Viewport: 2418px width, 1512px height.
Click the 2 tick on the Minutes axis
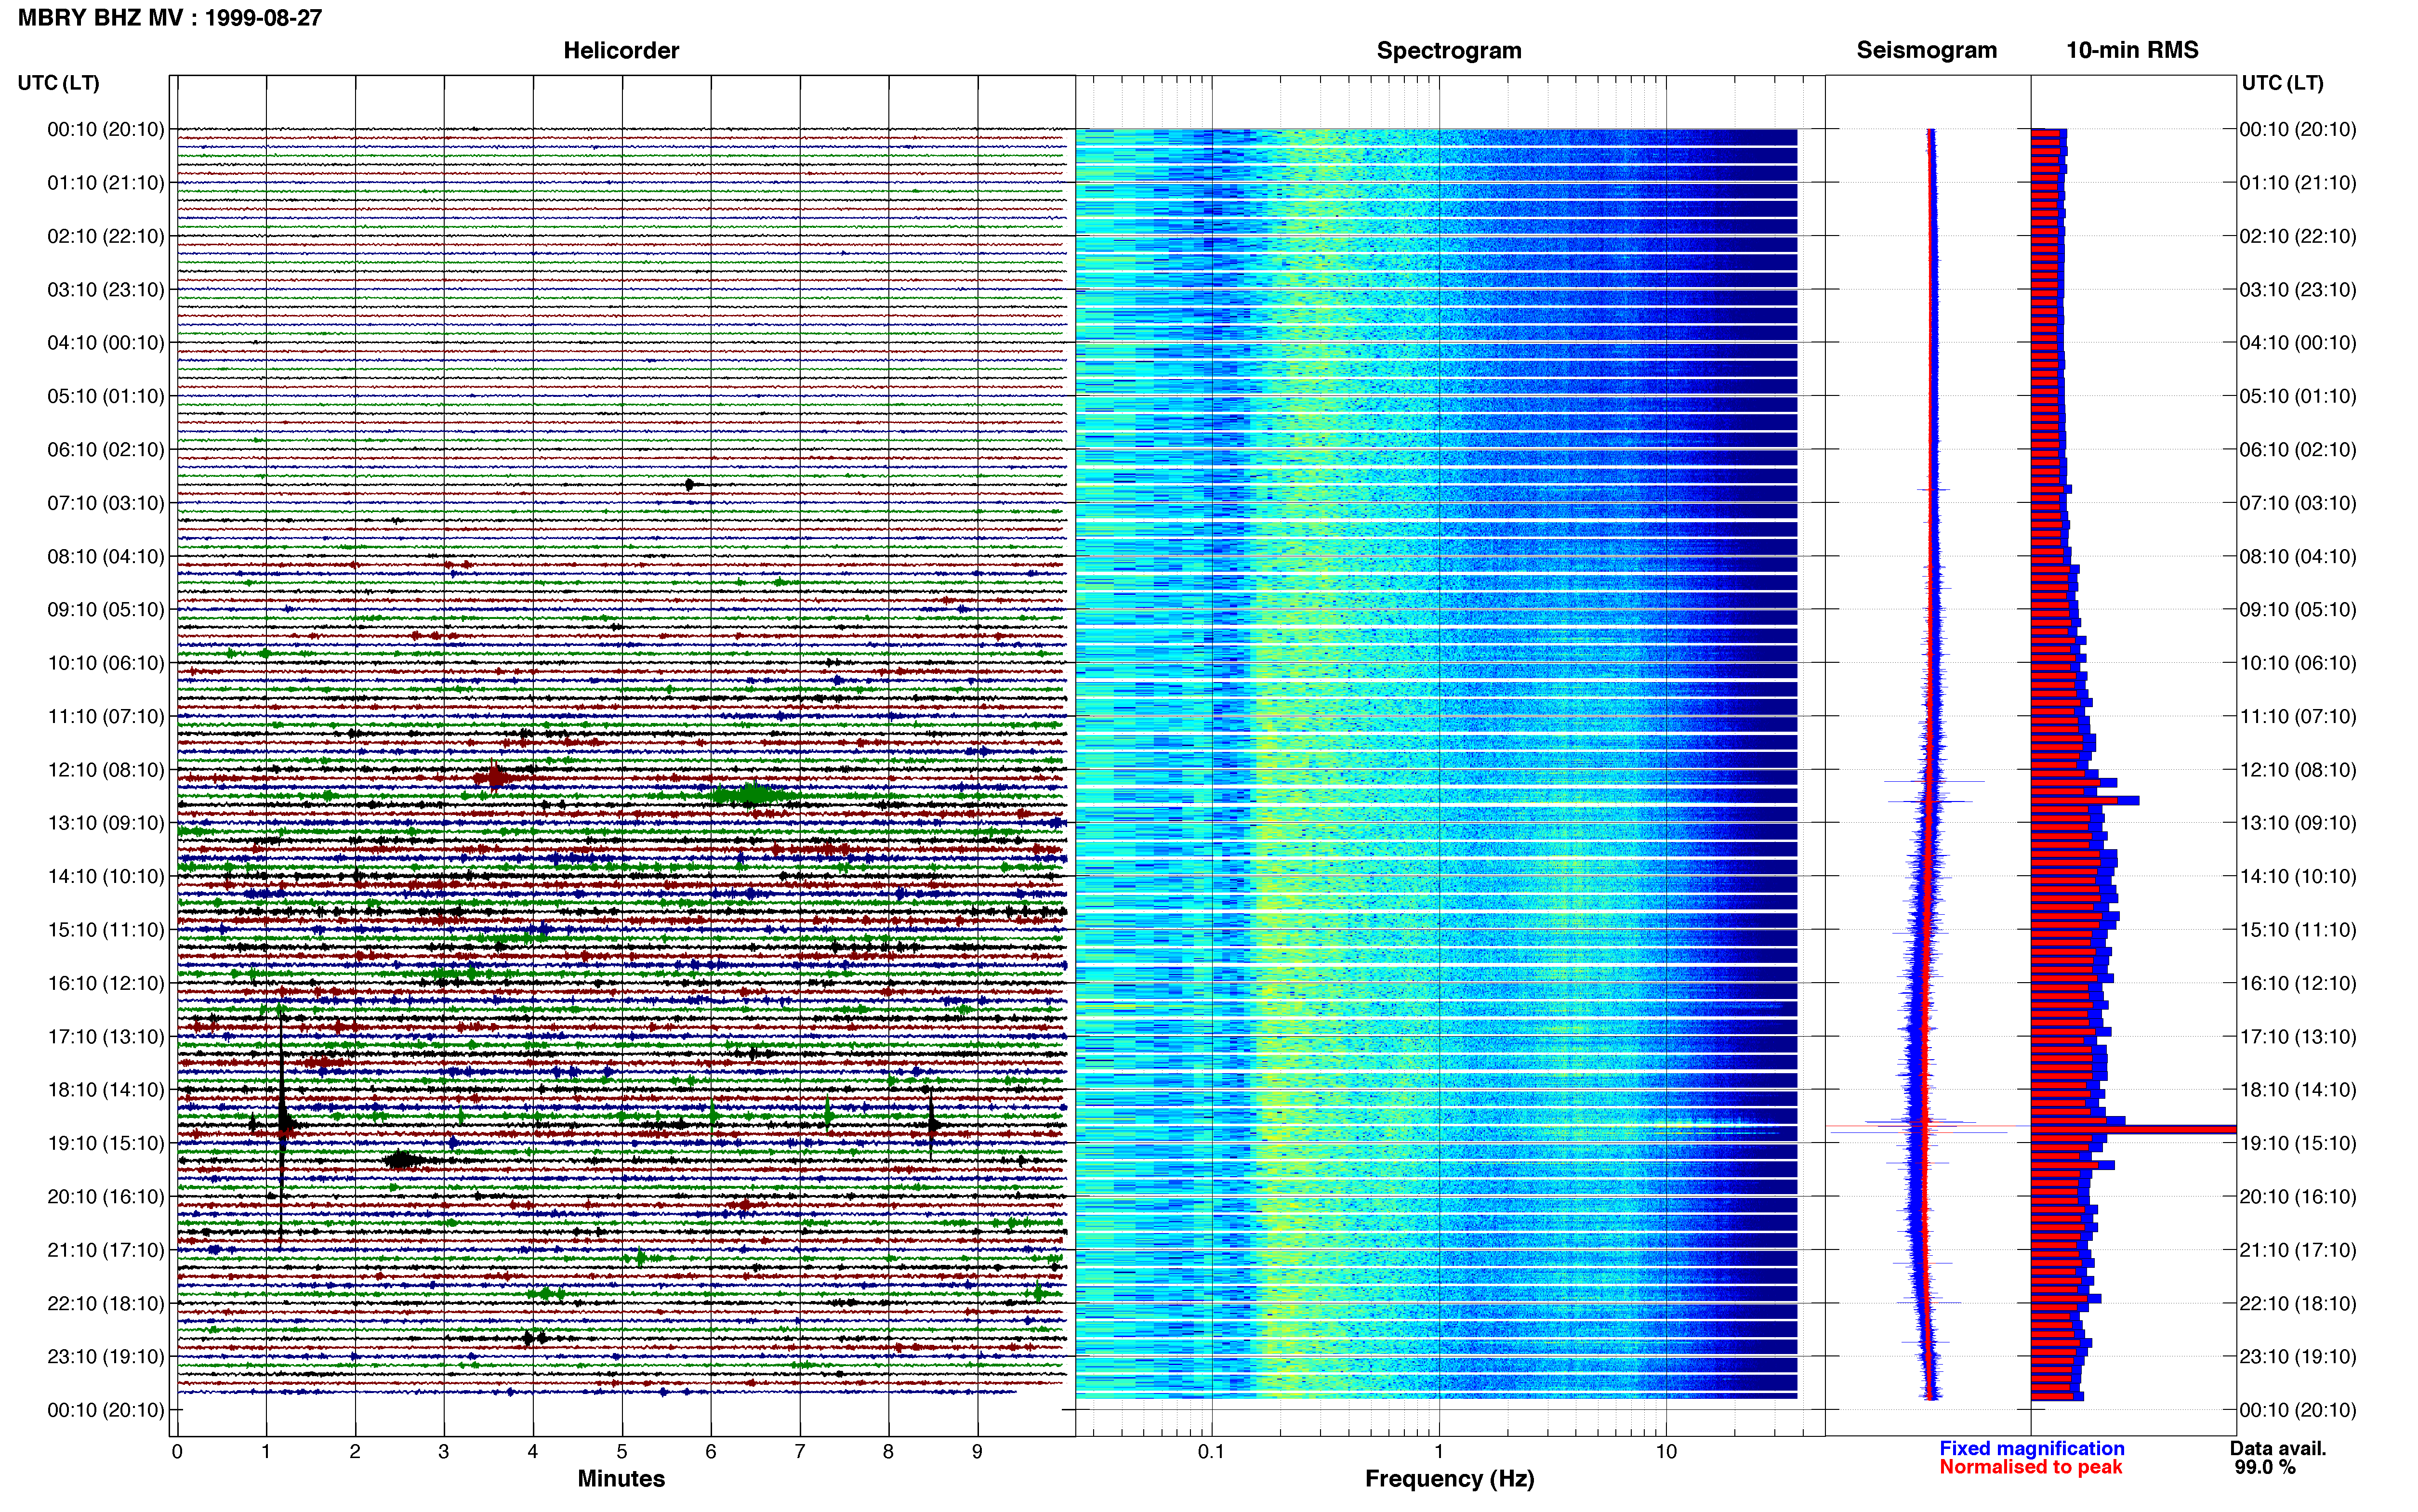355,1451
